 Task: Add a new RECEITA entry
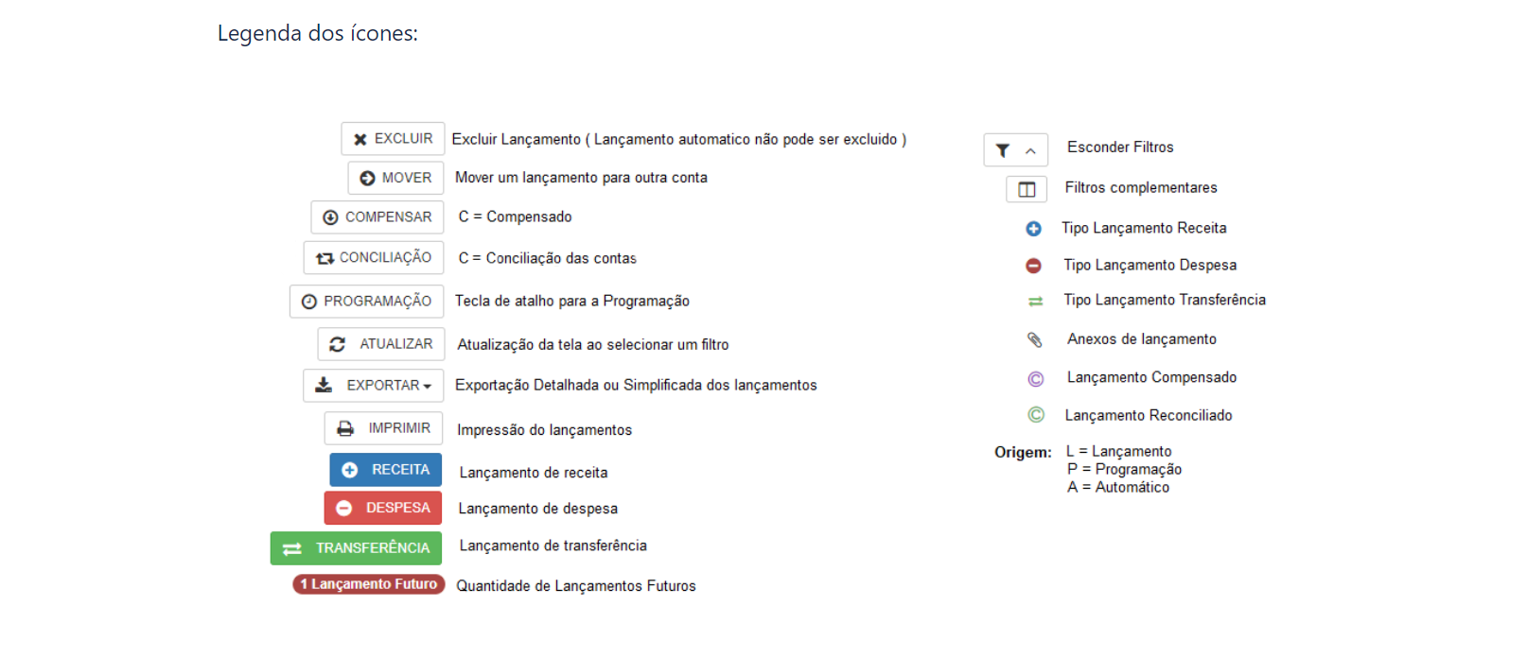click(x=385, y=470)
